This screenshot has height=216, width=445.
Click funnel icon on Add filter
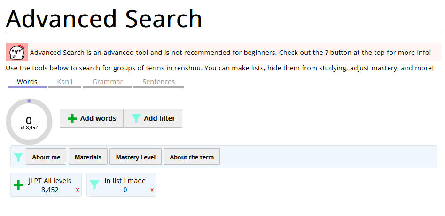[x=136, y=118]
